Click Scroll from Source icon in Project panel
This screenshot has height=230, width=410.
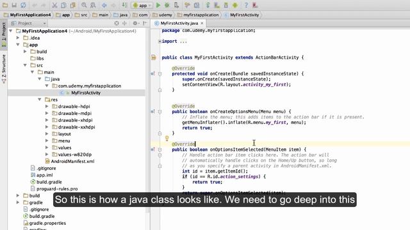pos(117,23)
